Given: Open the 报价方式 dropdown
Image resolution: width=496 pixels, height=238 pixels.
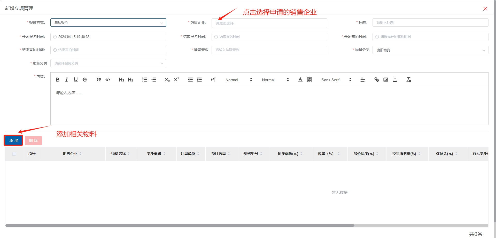Looking at the screenshot, I should click(108, 22).
